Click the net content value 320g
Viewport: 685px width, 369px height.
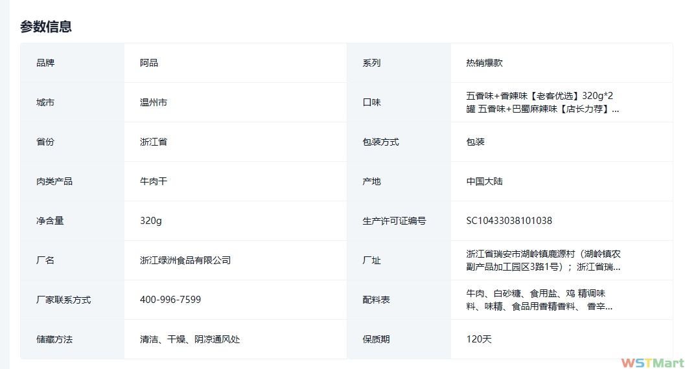pyautogui.click(x=151, y=221)
